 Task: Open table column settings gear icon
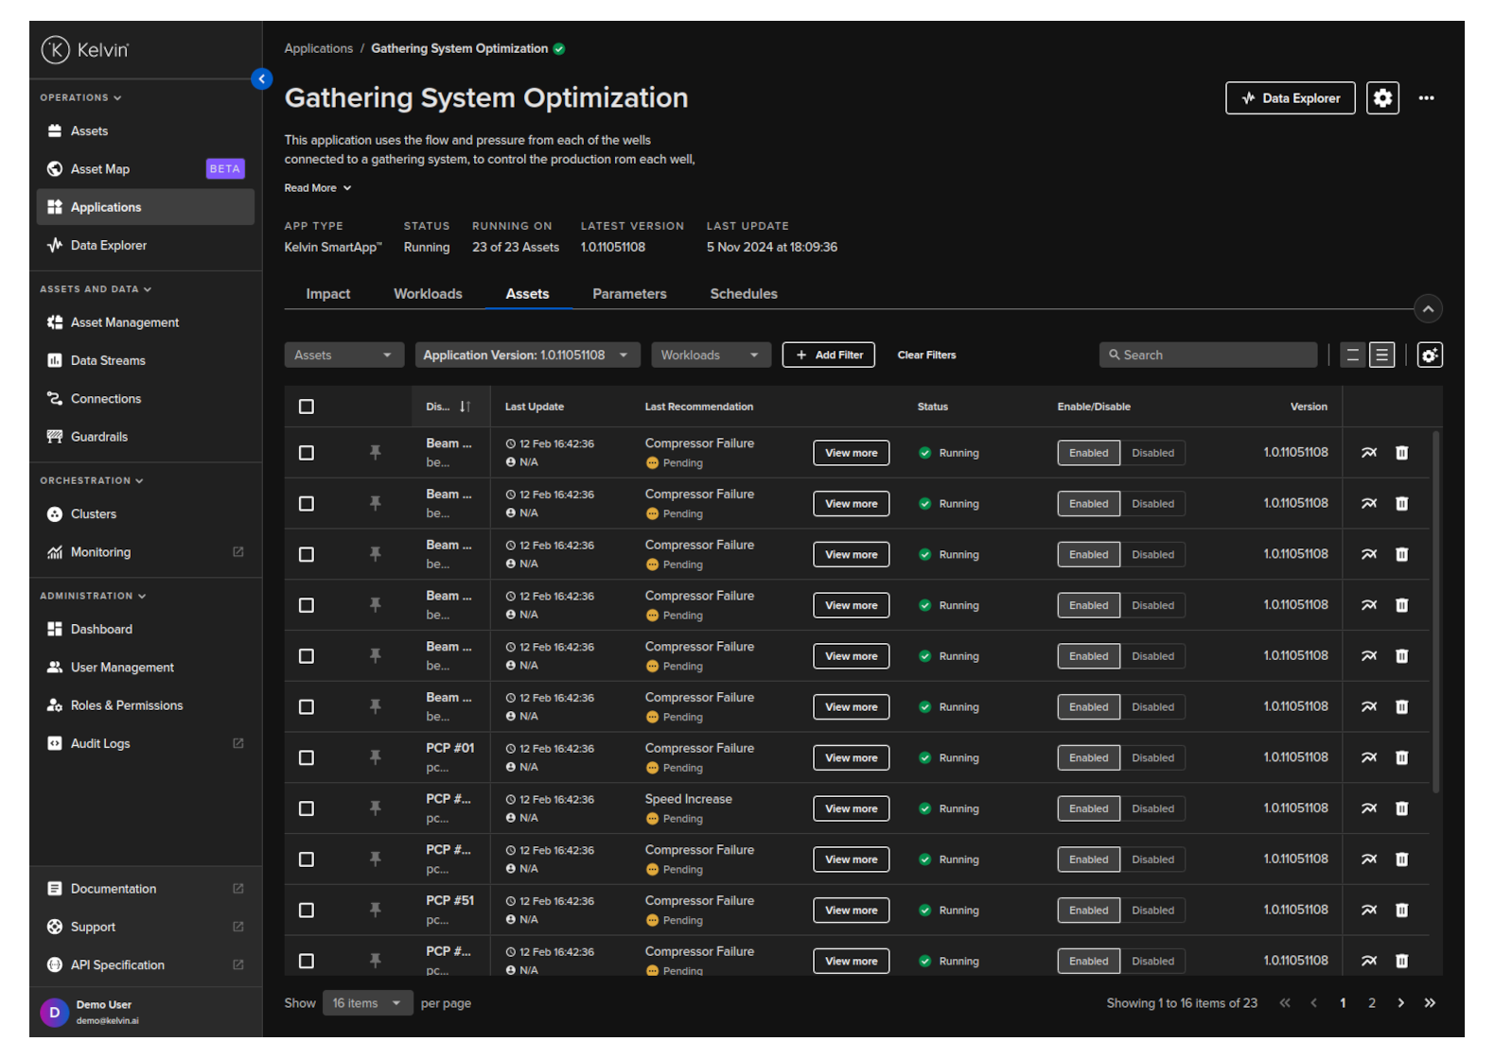[x=1429, y=356]
